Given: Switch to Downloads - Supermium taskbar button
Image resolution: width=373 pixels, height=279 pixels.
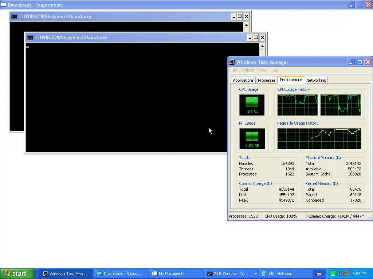Looking at the screenshot, I should pyautogui.click(x=120, y=274).
